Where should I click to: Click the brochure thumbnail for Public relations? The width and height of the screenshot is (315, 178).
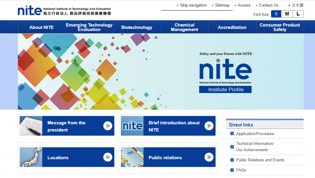[x=132, y=157]
